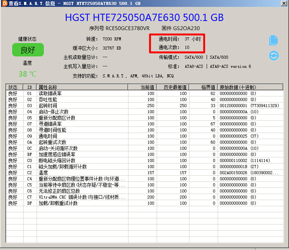Click the ID column header
289x250 pixels.
tap(30, 87)
